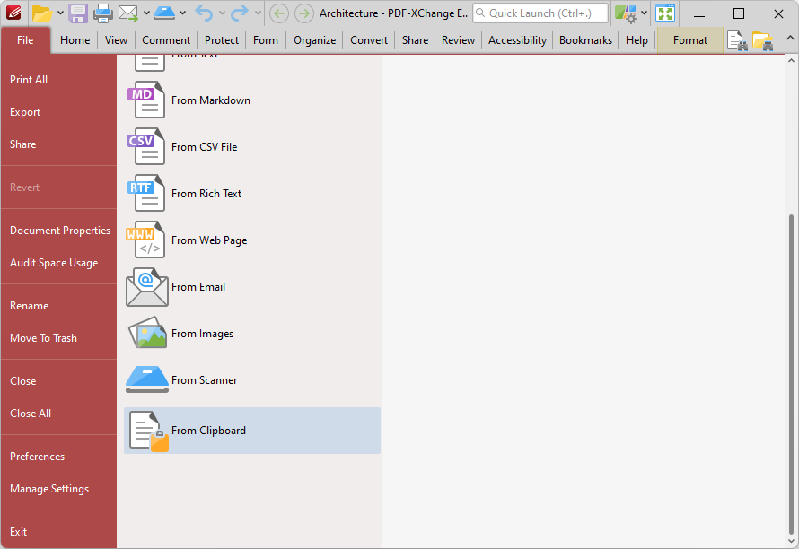Click the Redo arrow icon

tap(240, 13)
